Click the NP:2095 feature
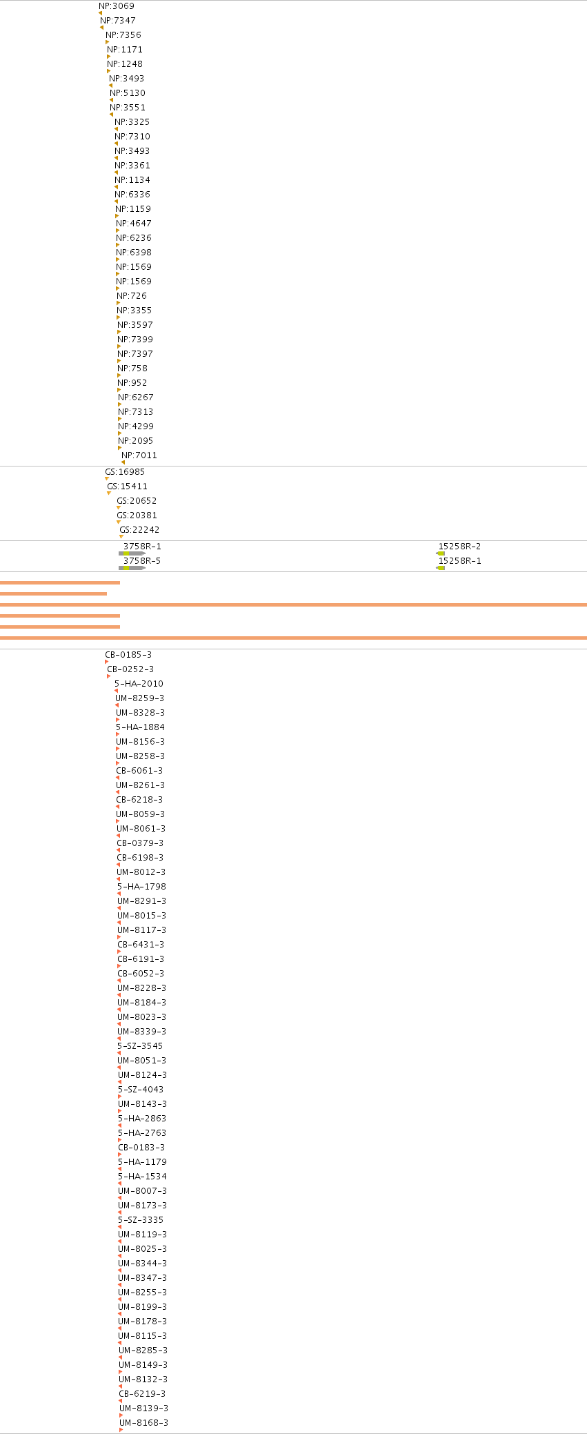Viewport: 587px width, 1434px height. tap(136, 441)
